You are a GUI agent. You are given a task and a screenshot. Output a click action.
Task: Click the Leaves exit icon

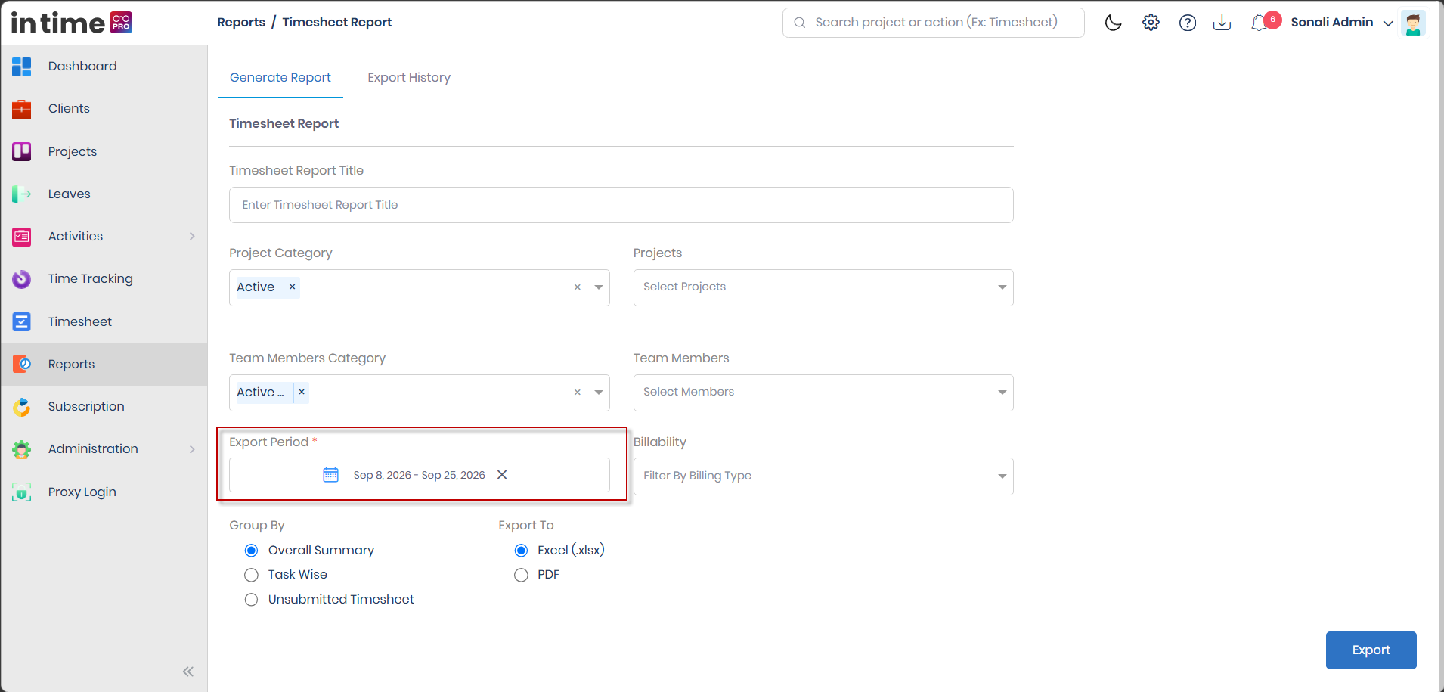[22, 194]
